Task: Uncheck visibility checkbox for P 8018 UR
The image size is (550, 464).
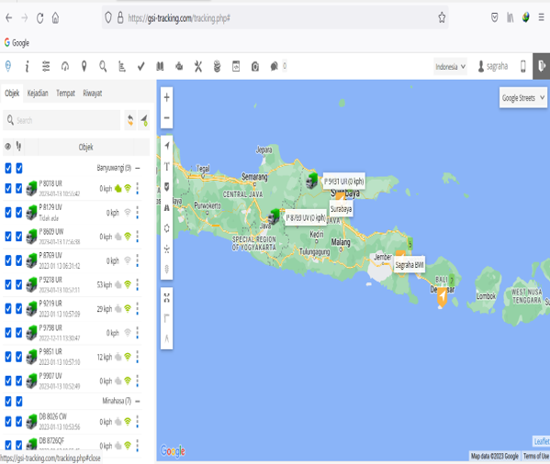Action: click(8, 188)
